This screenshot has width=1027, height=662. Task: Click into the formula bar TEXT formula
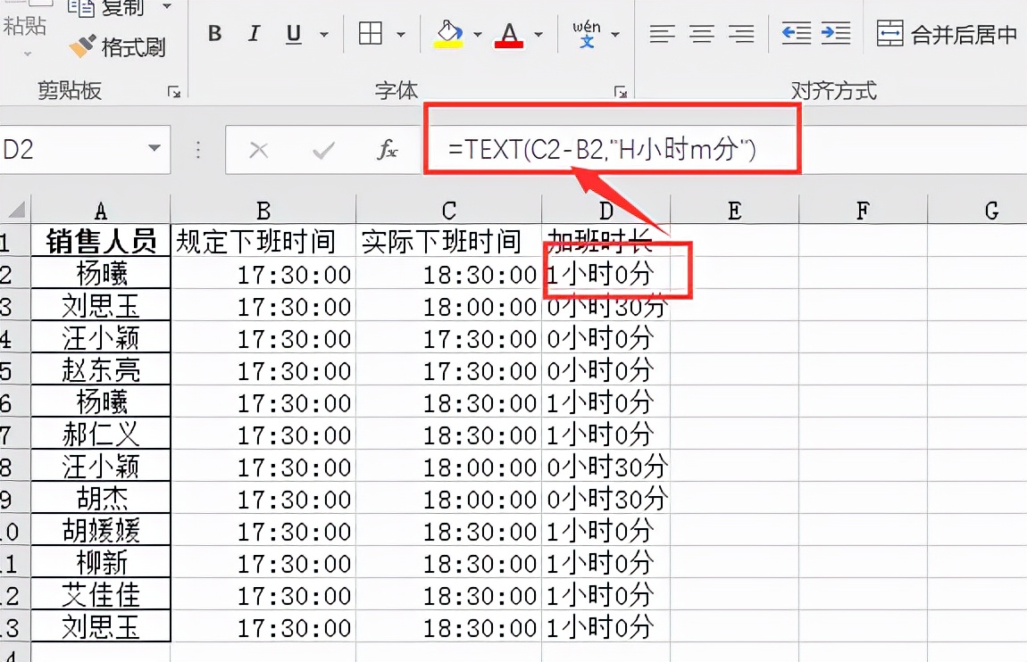(x=601, y=150)
